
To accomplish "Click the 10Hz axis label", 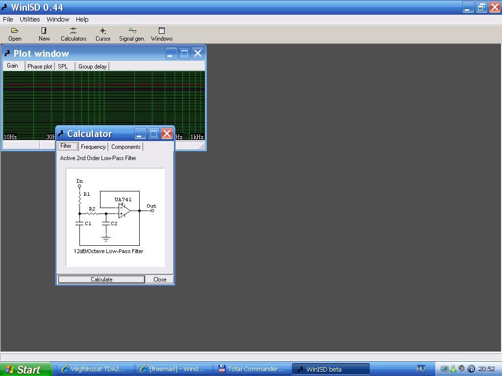I will point(10,137).
